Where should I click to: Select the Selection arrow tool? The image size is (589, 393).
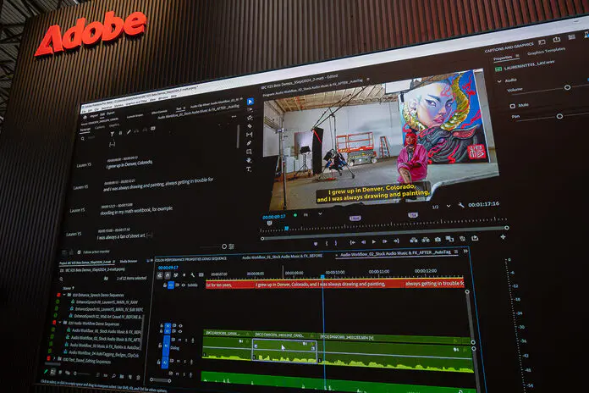(x=250, y=102)
